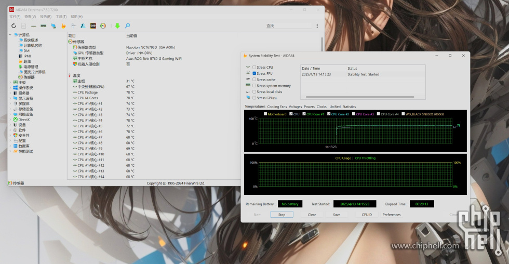Select 性能测试 entry in sidebar
The height and width of the screenshot is (264, 509).
(x=25, y=151)
